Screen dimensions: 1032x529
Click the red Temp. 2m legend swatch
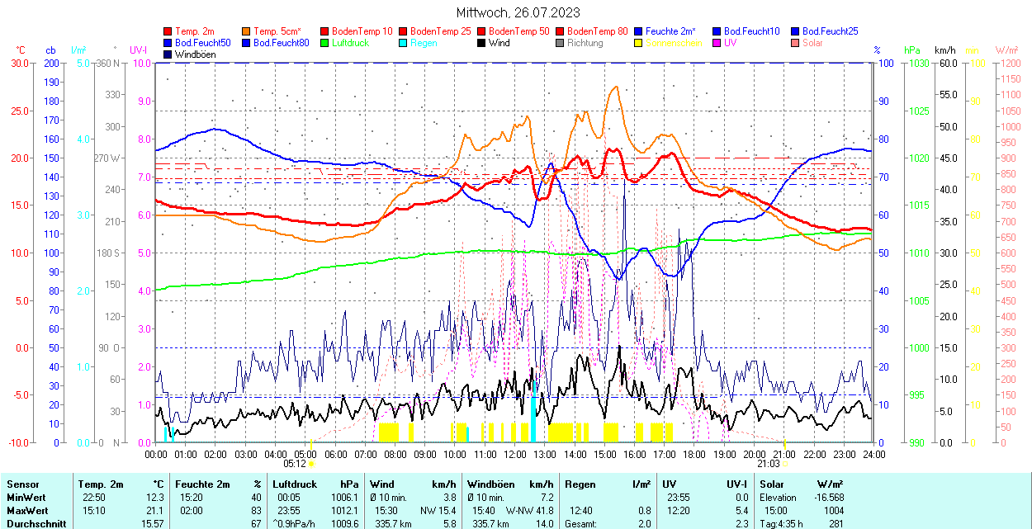[x=168, y=31]
